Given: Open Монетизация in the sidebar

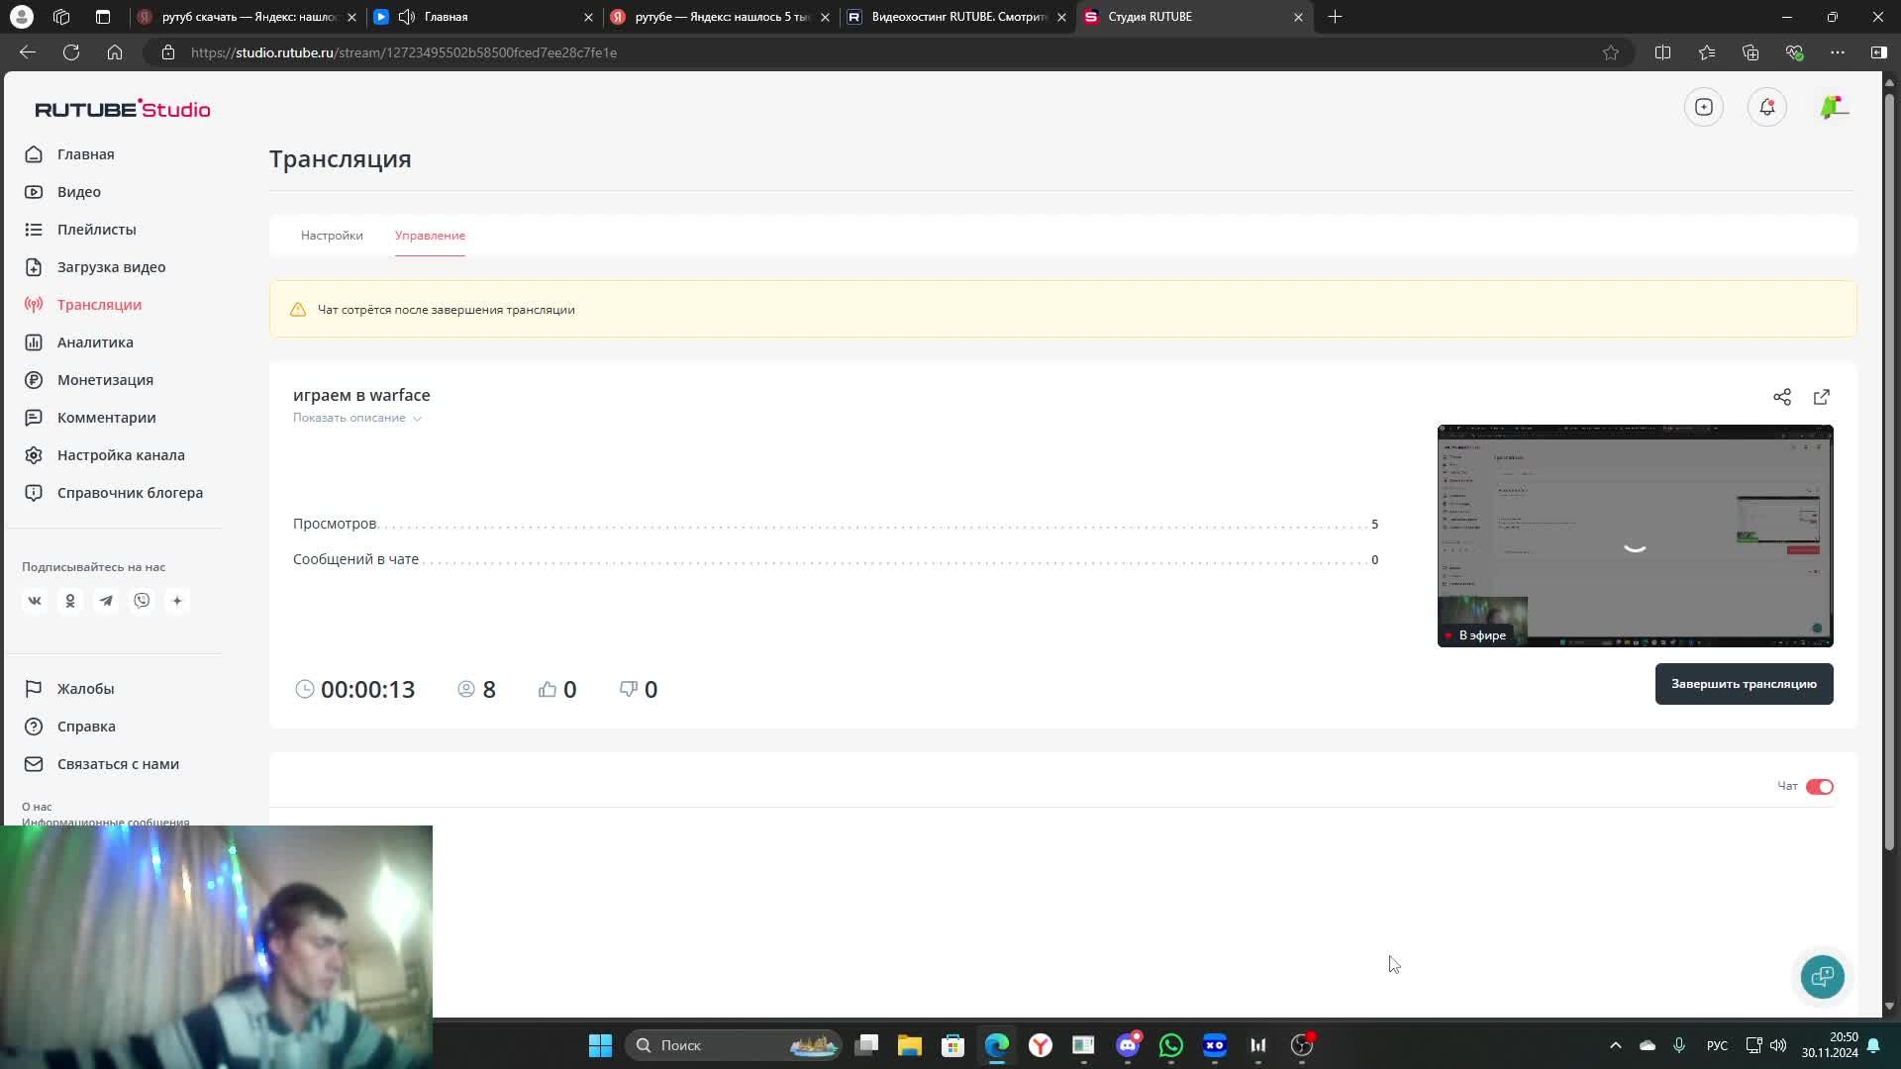Looking at the screenshot, I should tap(105, 380).
